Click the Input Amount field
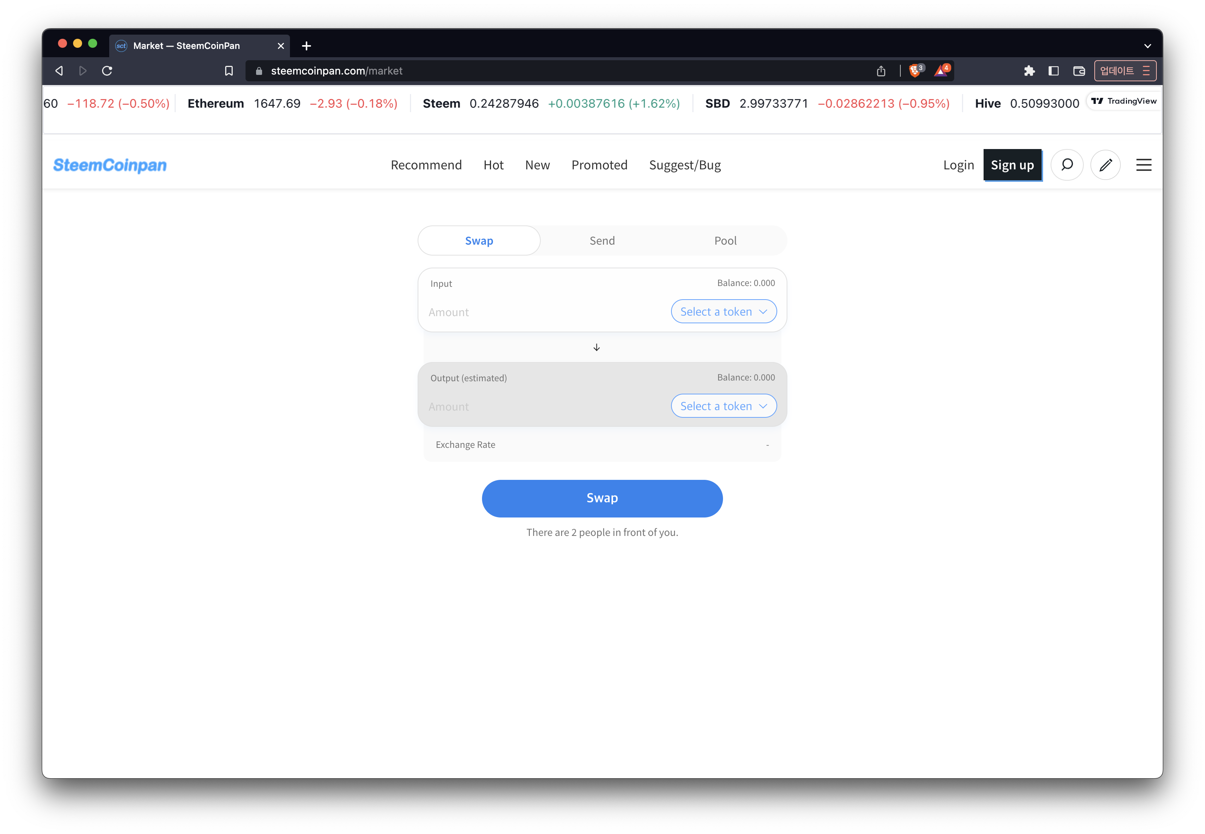Image resolution: width=1205 pixels, height=834 pixels. pos(544,312)
